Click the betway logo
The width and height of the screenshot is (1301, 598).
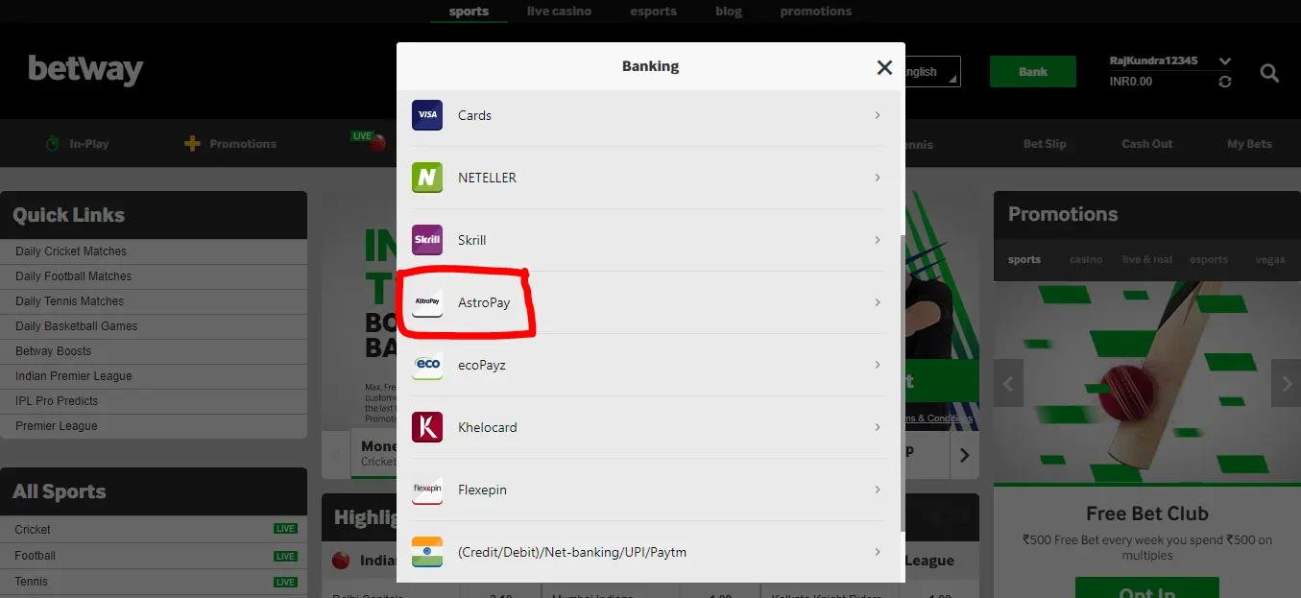click(85, 70)
